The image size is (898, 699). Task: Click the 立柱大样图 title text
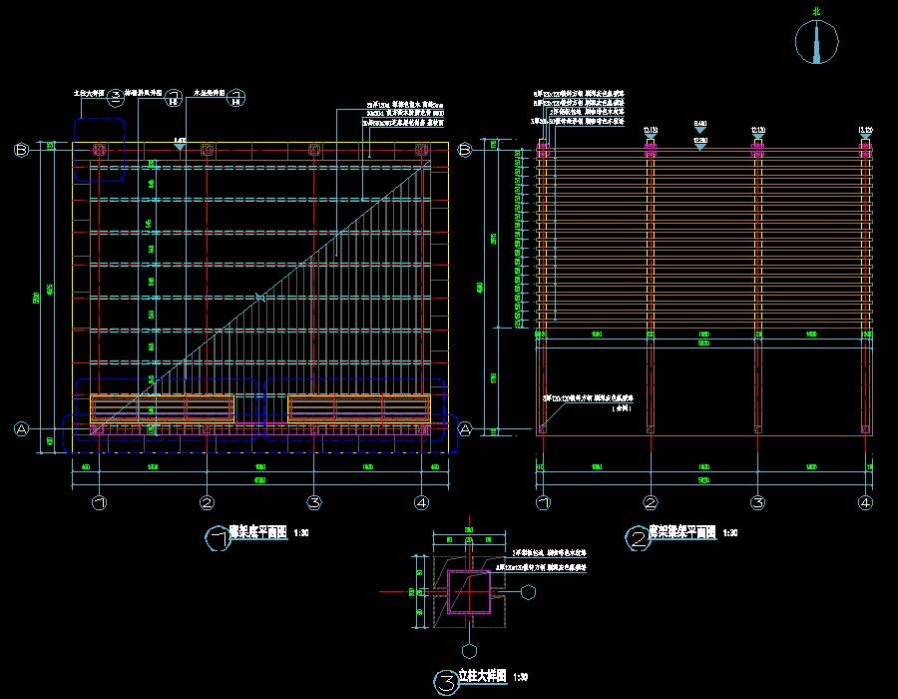tap(483, 677)
